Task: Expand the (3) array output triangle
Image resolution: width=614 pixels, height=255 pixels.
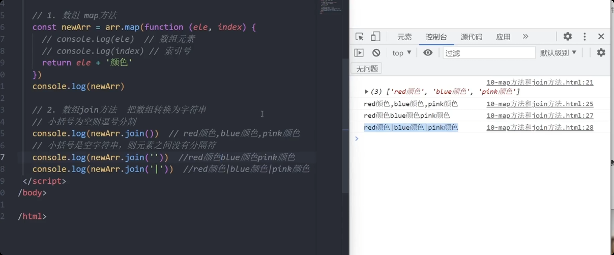Action: tap(366, 92)
